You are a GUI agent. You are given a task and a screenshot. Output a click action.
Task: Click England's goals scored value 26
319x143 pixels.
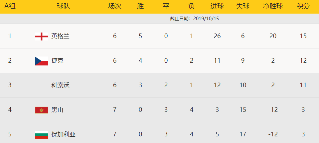tap(217, 36)
